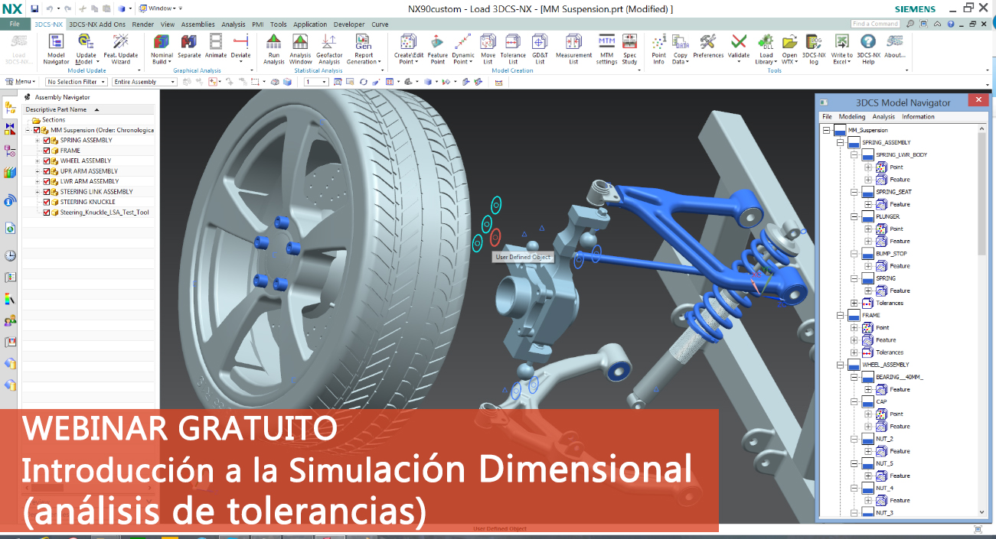This screenshot has width=996, height=539.
Task: Toggle the UPR ARM ASSEMBLY checkbox
Action: 47,171
